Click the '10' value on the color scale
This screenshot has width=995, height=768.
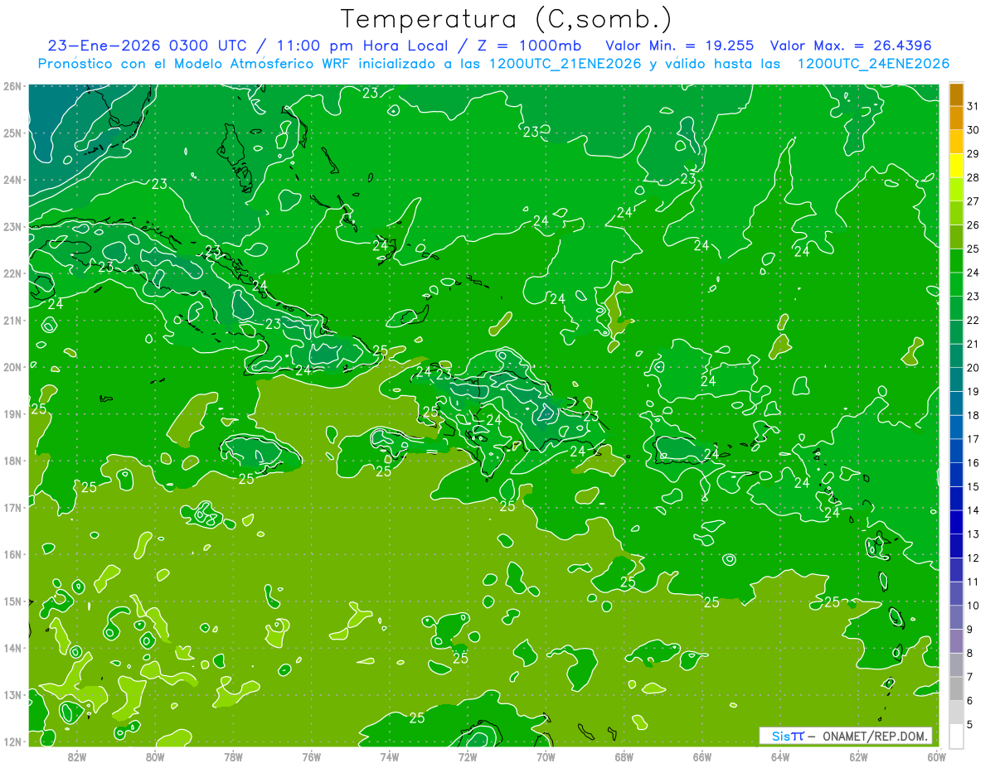coord(973,606)
